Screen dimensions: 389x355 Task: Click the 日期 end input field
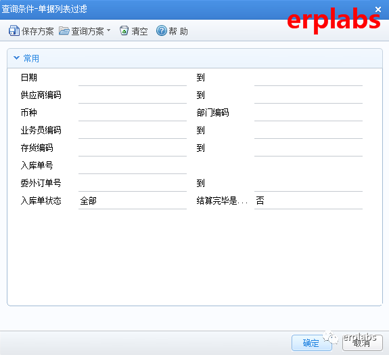point(308,78)
